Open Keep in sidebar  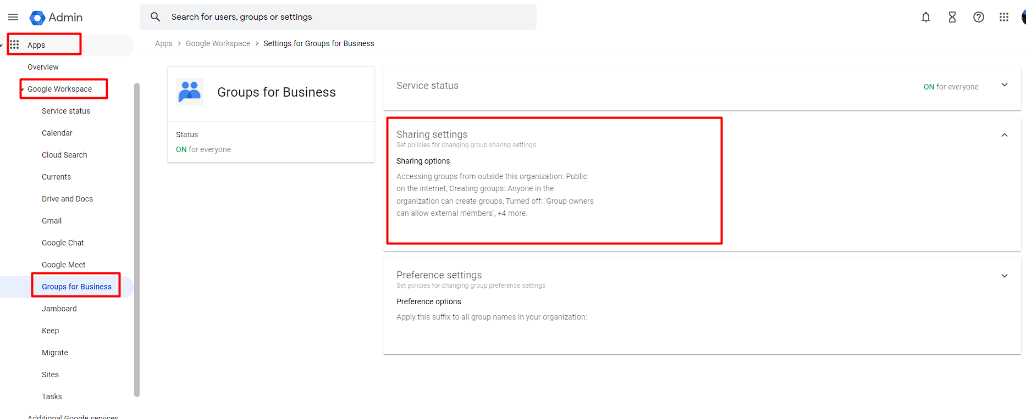tap(50, 331)
